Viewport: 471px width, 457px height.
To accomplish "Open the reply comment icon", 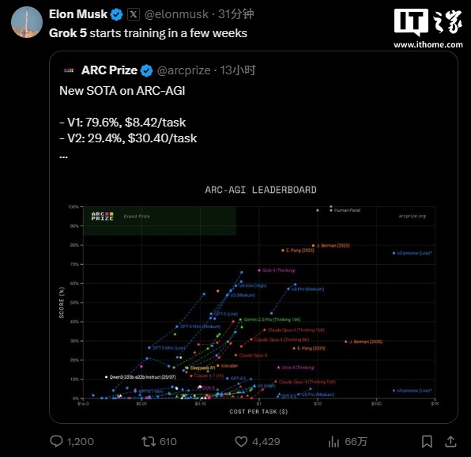I will (x=56, y=441).
